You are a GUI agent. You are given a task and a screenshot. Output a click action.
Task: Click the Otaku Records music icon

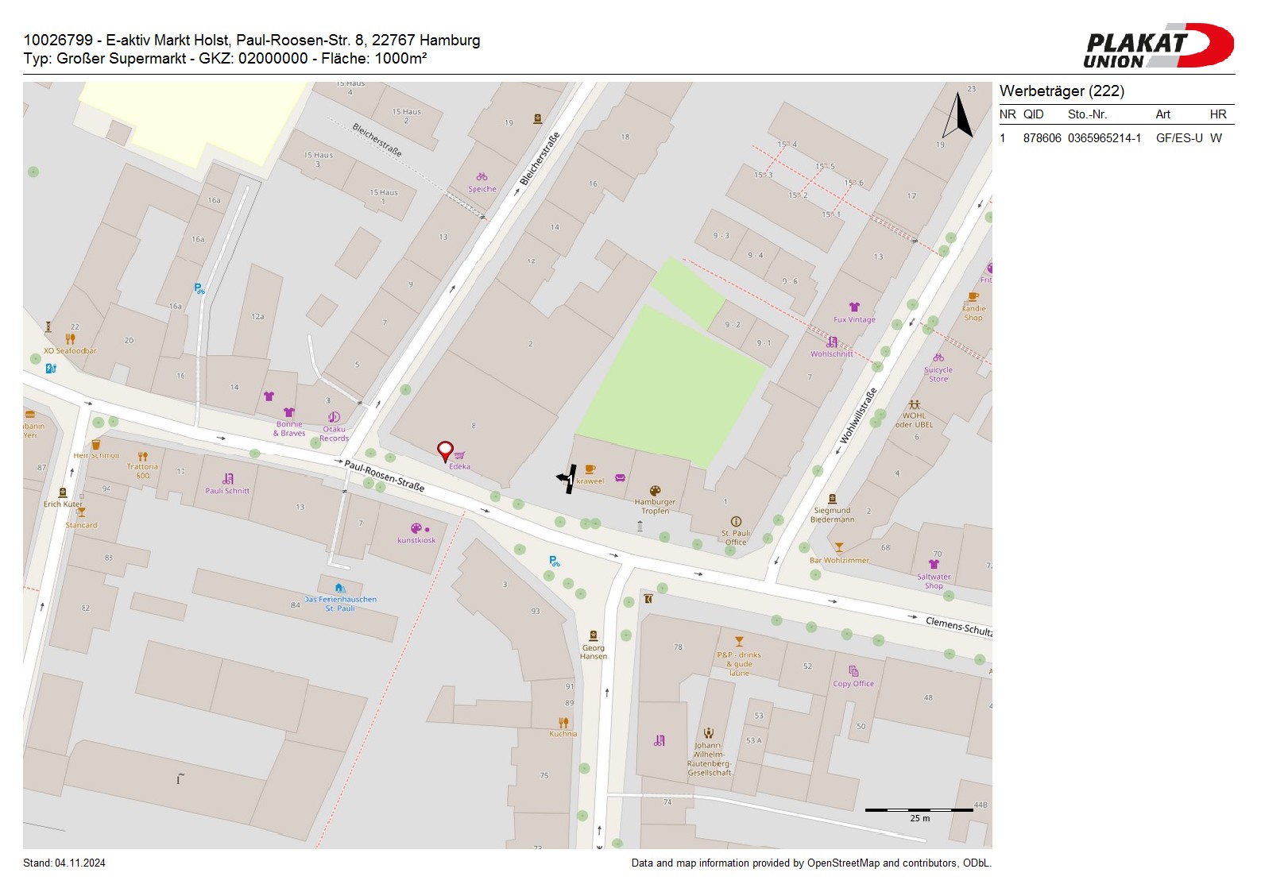(334, 417)
